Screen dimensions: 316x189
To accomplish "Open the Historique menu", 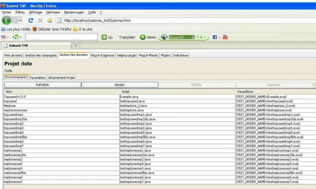I will [x=53, y=12].
